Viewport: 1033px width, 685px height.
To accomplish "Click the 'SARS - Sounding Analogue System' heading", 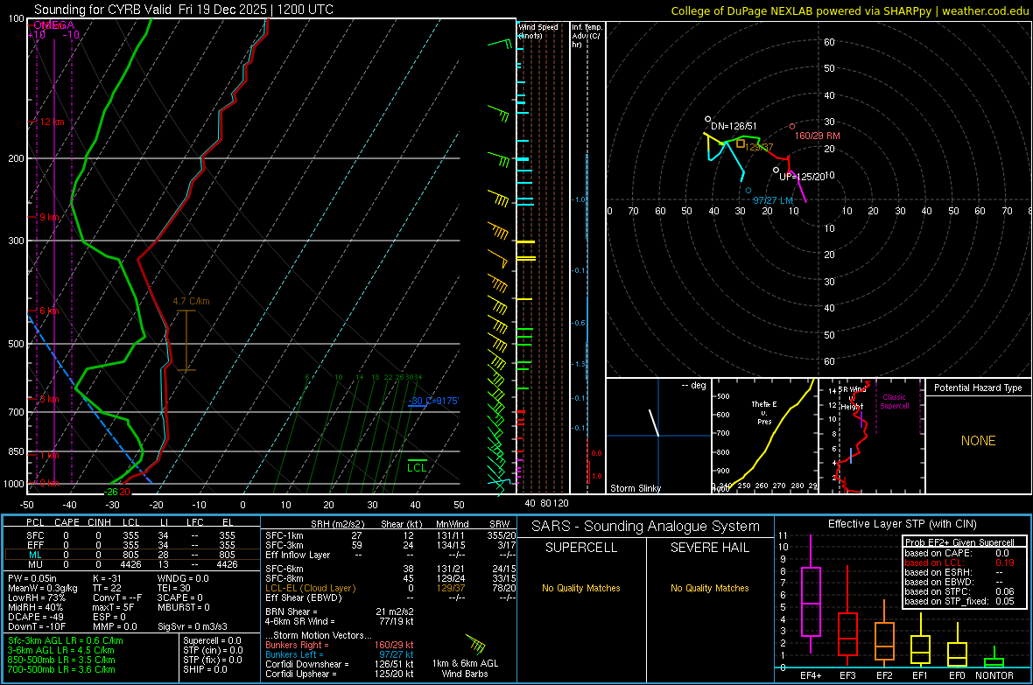I will pos(645,526).
